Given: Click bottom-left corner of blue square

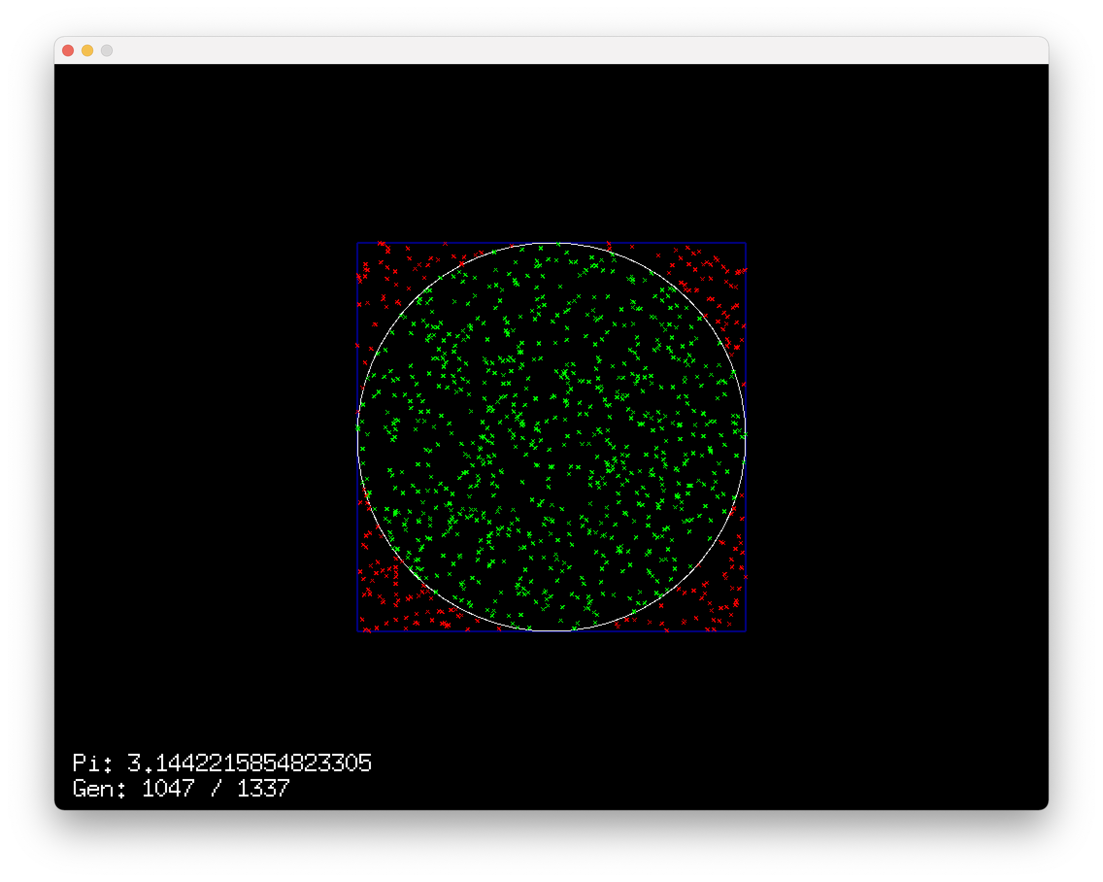Looking at the screenshot, I should 357,631.
